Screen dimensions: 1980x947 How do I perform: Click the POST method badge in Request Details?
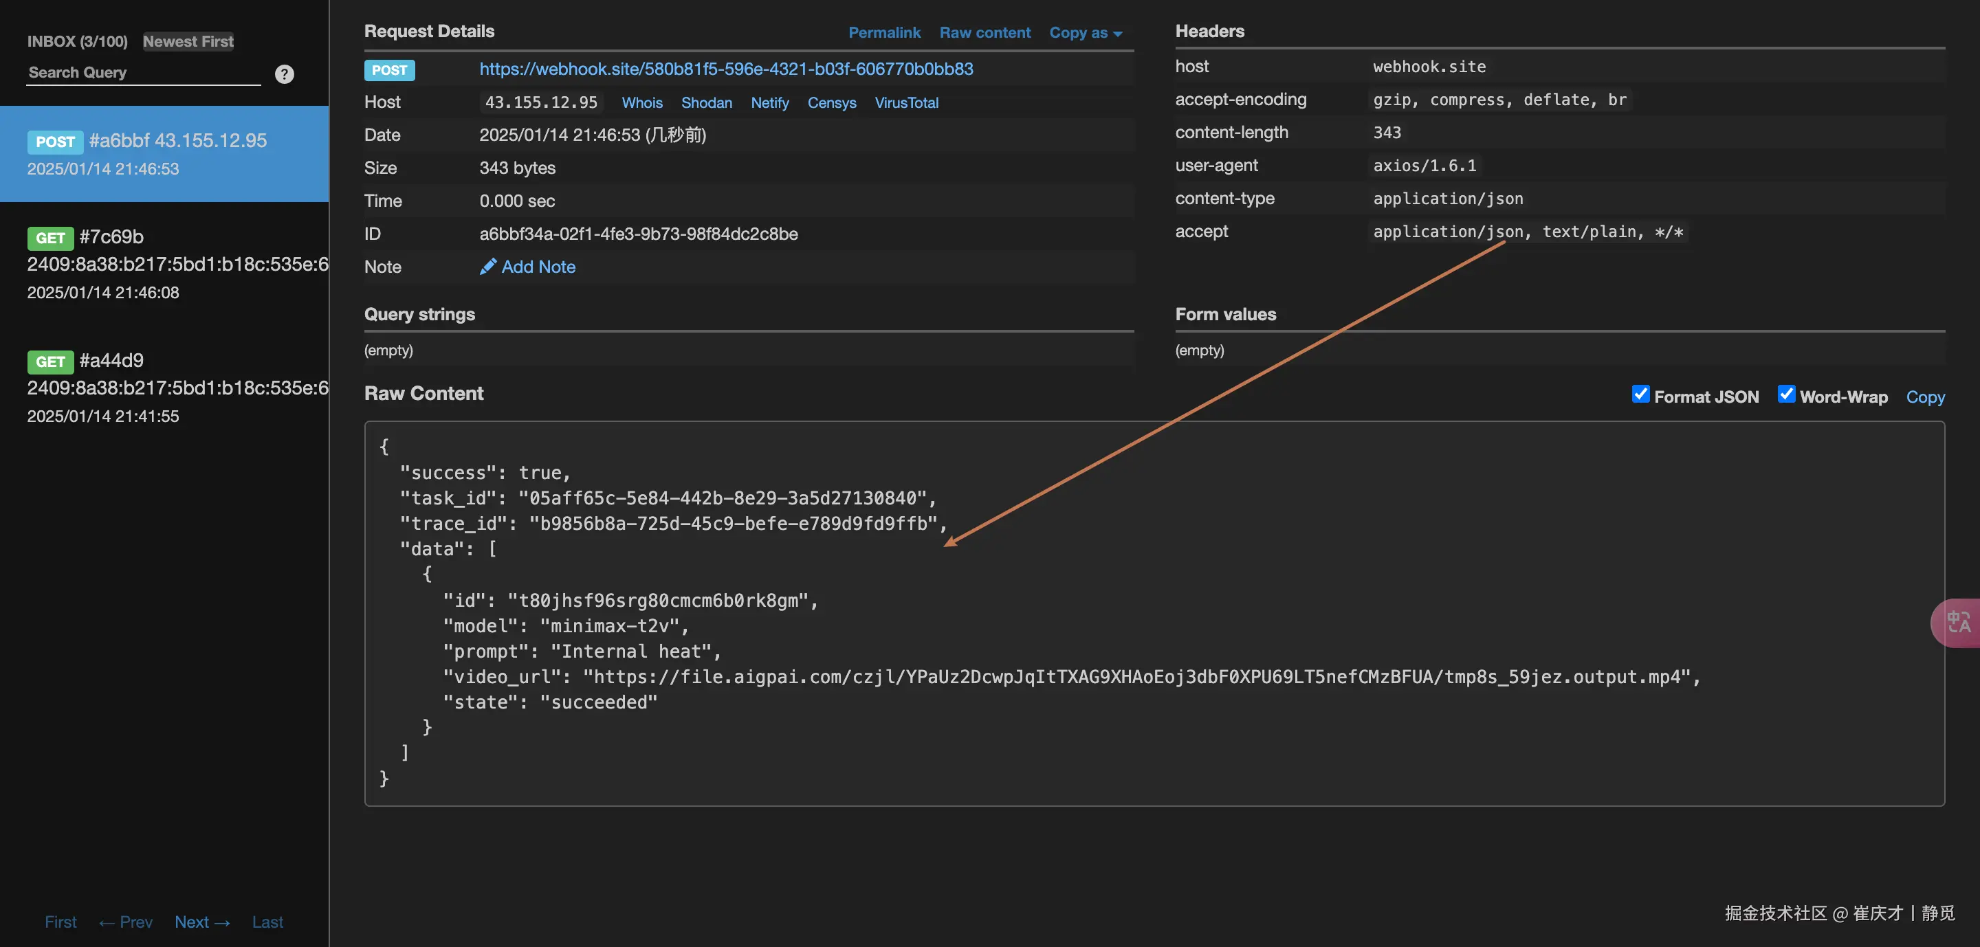click(x=389, y=70)
